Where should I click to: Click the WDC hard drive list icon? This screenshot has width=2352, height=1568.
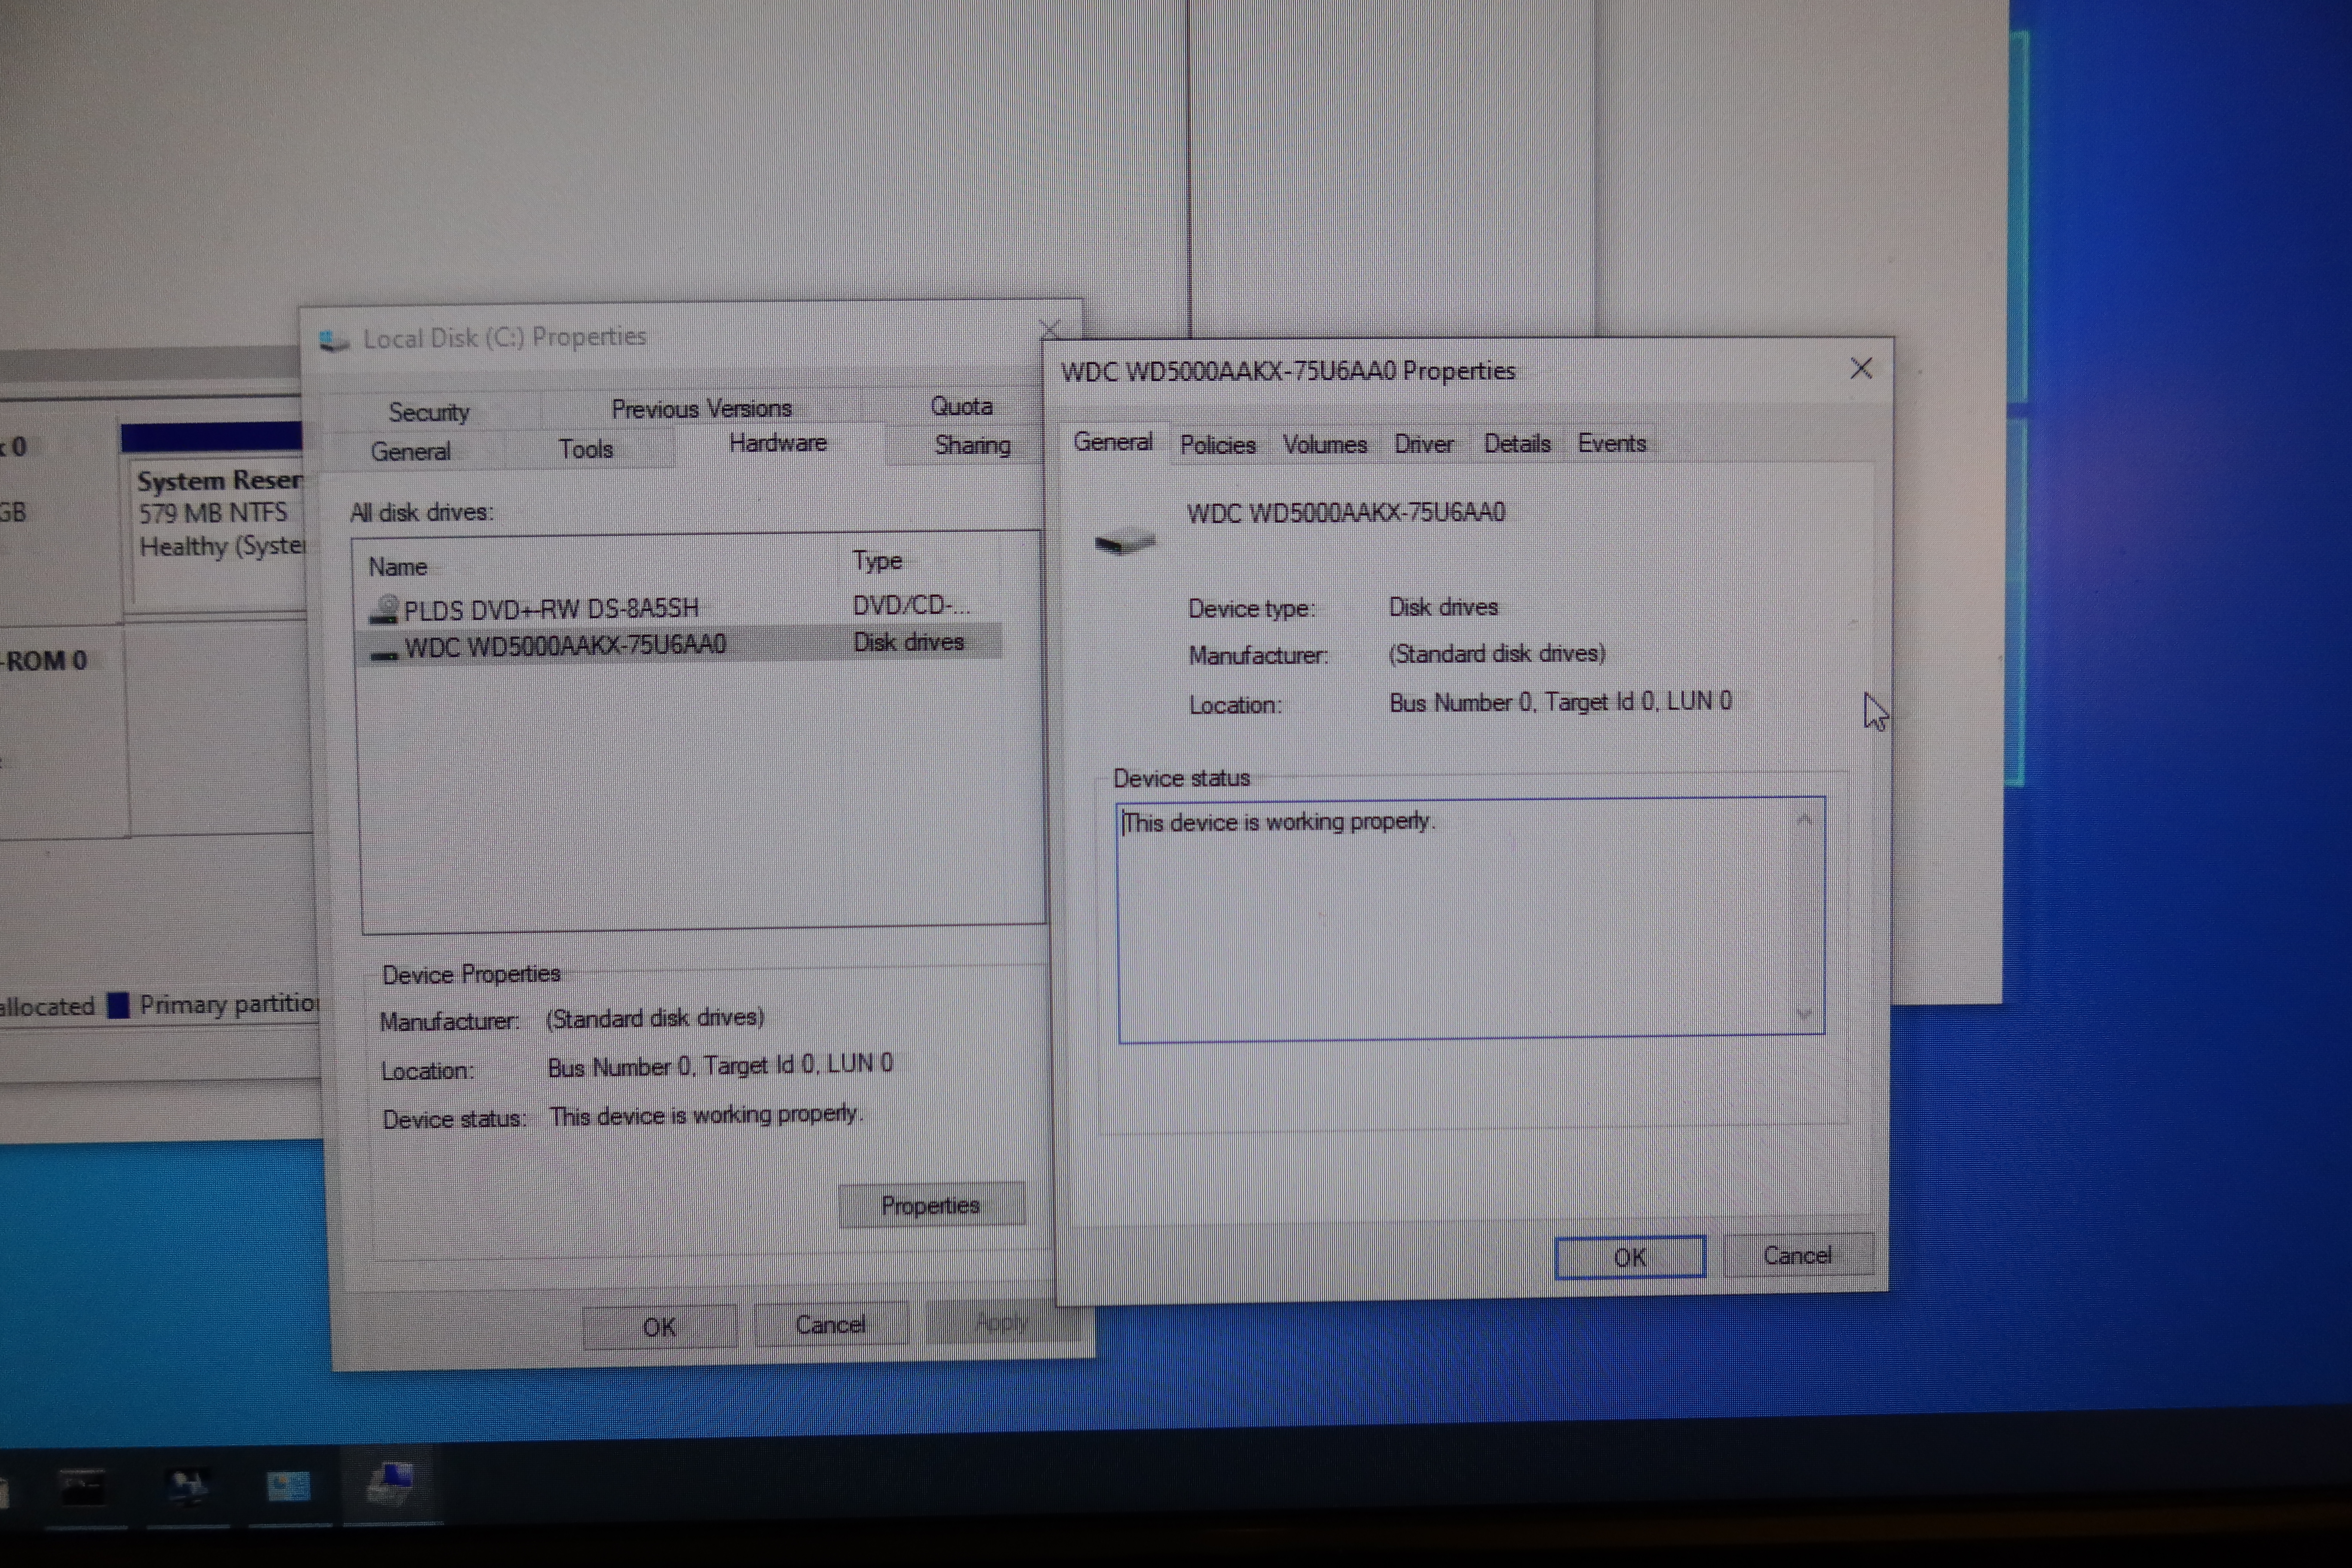point(384,655)
